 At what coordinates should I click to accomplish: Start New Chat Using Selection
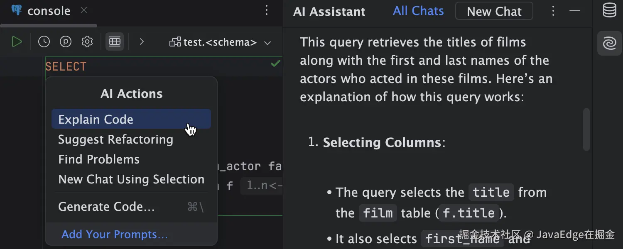[131, 179]
